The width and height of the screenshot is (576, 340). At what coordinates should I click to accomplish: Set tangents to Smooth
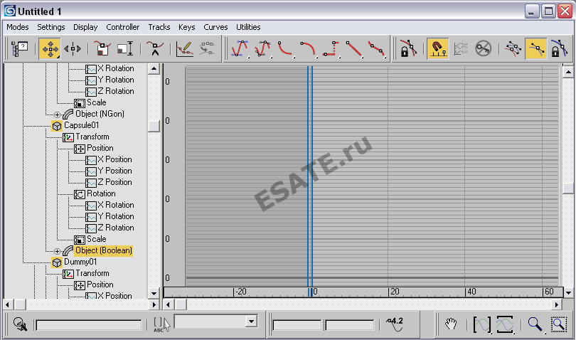tap(376, 48)
